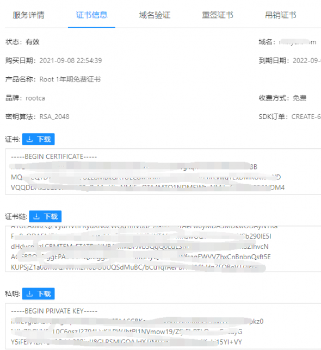The height and width of the screenshot is (350, 321).
Task: Switch to the 域名验证 tab
Action: (x=155, y=15)
